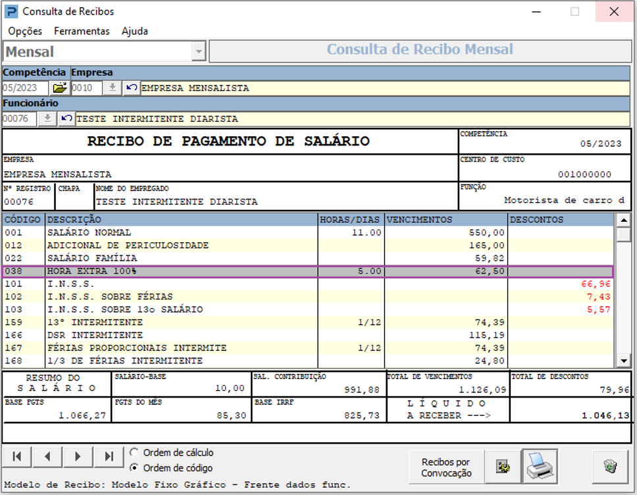
Task: Click the DESCRIÇÃO column header
Action: [x=181, y=220]
